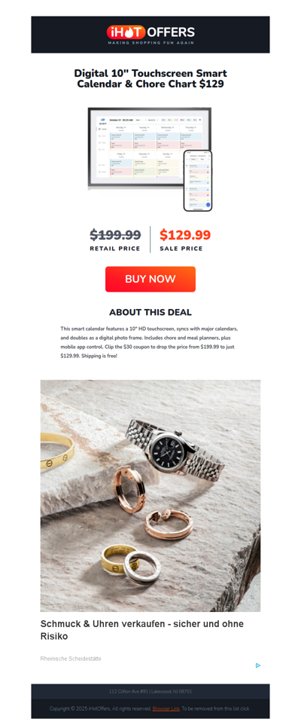Open the Schmuck & Uhren verkaufen ad headline

pos(142,630)
